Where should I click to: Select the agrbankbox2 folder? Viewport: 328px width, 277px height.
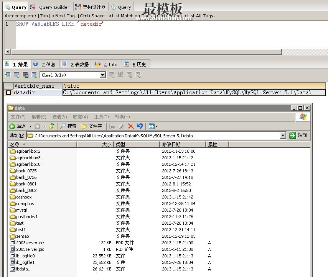tap(25, 151)
